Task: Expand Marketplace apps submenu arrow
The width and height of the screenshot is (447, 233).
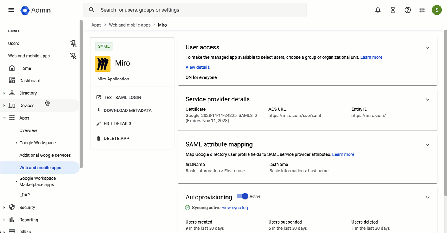Action: point(16,181)
